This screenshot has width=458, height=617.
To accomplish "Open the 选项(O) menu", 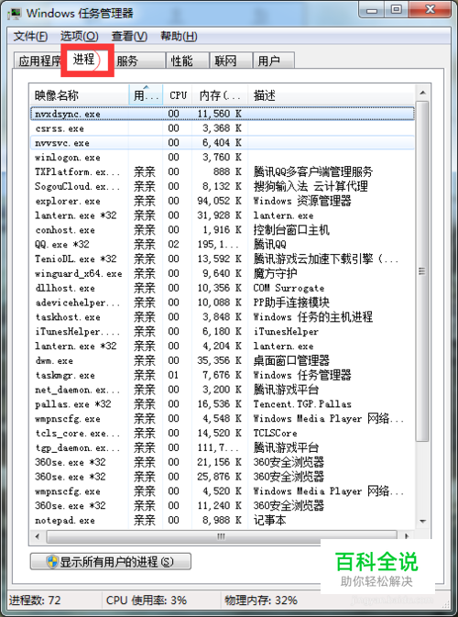I will 79,37.
